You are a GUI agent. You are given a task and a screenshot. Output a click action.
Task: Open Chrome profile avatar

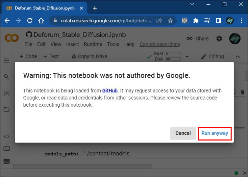pyautogui.click(x=230, y=21)
